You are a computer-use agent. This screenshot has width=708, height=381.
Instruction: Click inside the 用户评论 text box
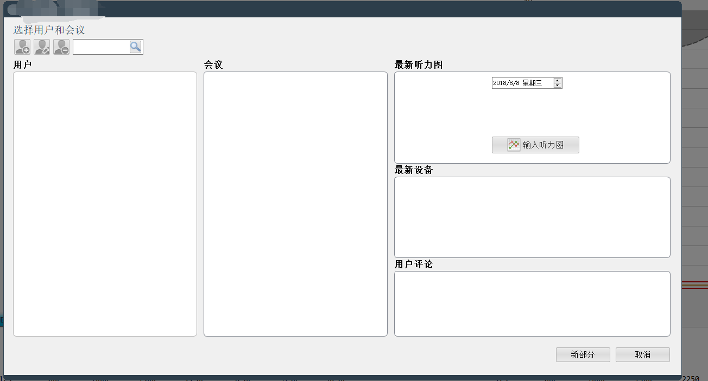[532, 303]
